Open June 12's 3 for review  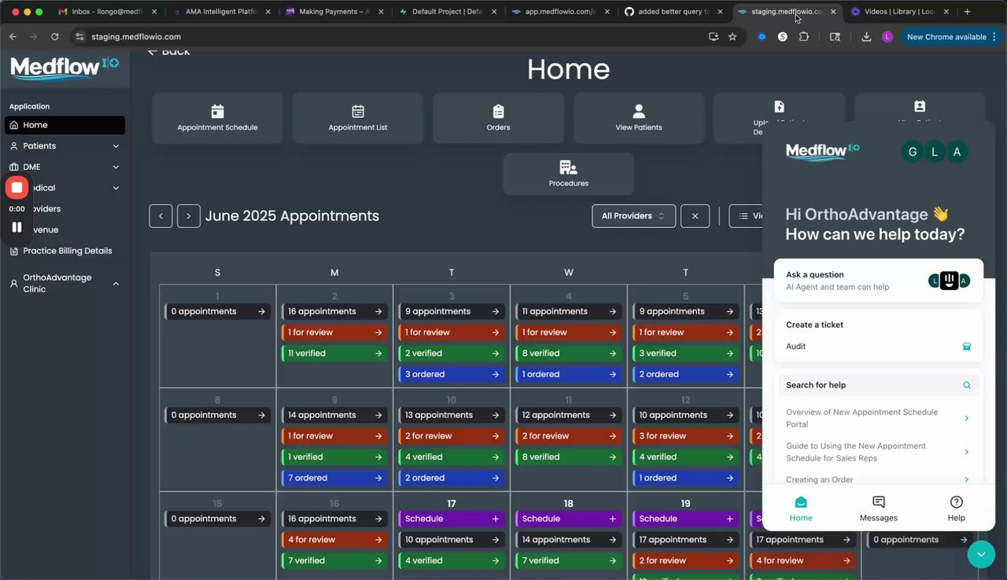[685, 436]
